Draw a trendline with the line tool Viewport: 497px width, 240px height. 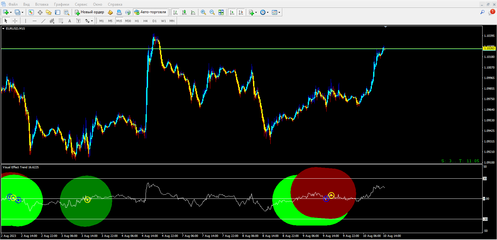click(43, 21)
